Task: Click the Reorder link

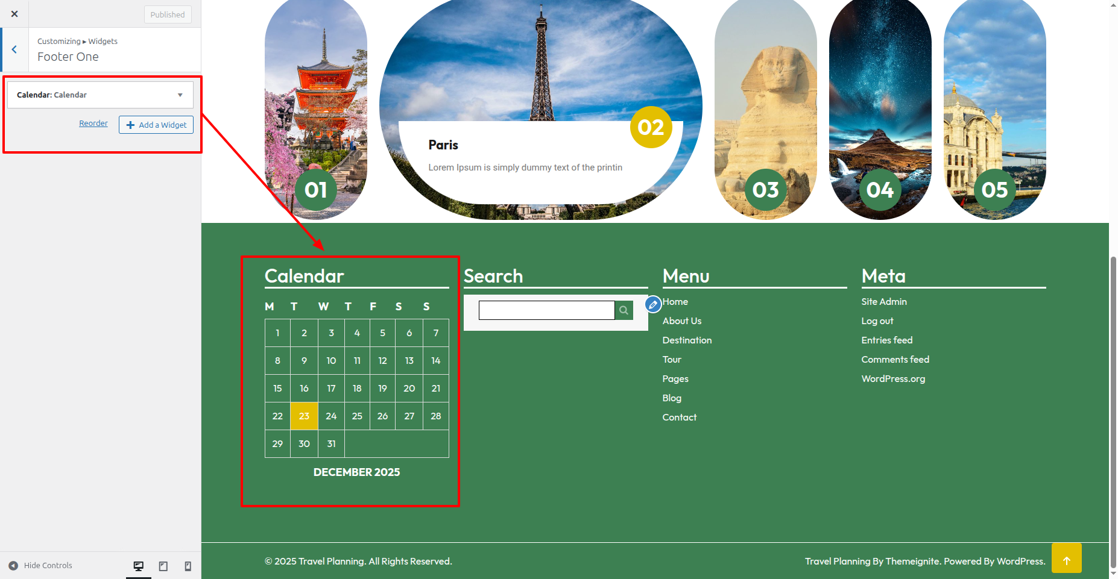Action: click(93, 124)
